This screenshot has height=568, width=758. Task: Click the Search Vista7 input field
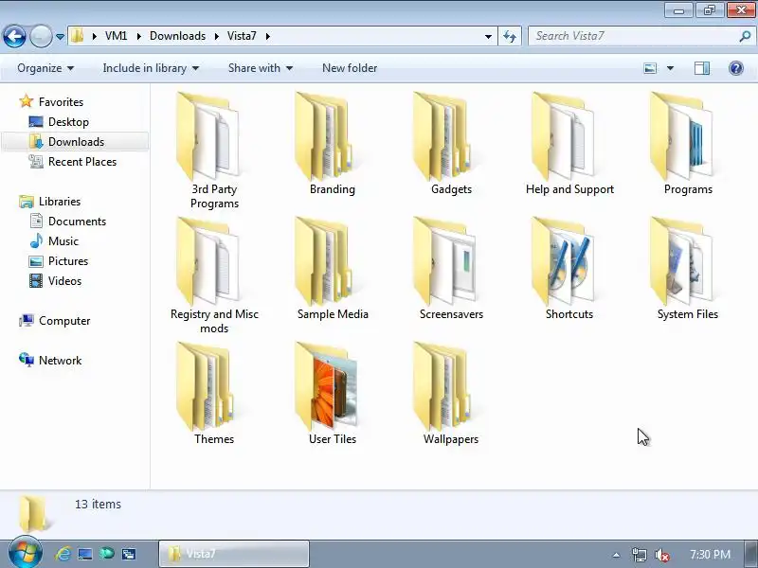(x=633, y=36)
